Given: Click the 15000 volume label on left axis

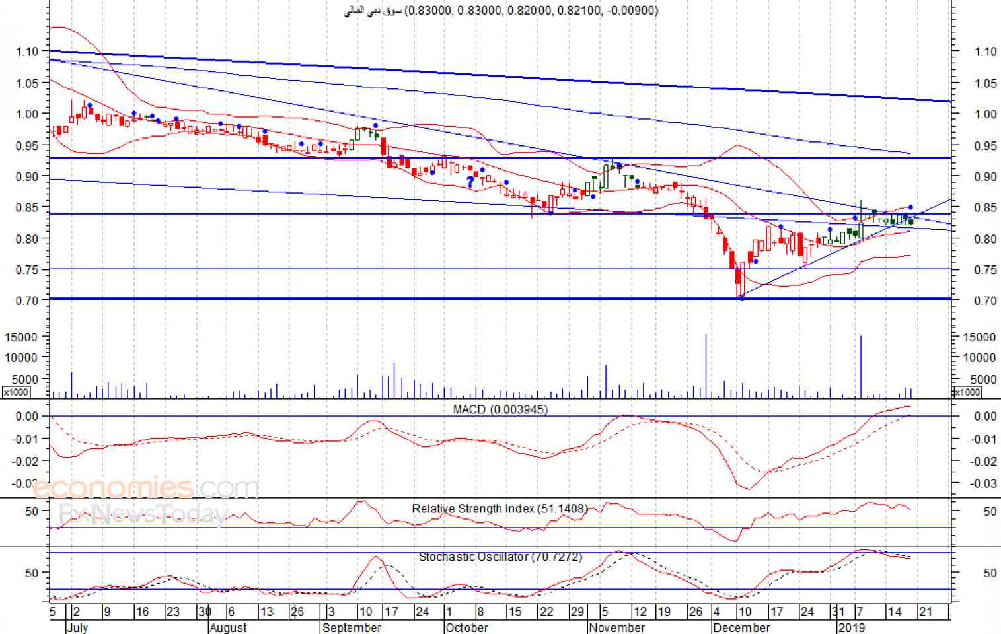Looking at the screenshot, I should click(x=20, y=337).
